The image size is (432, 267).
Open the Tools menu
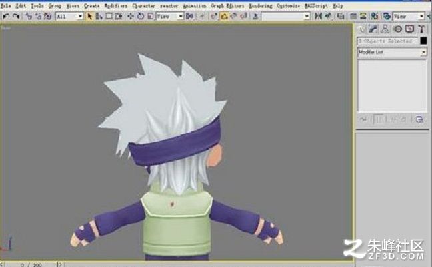[37, 6]
